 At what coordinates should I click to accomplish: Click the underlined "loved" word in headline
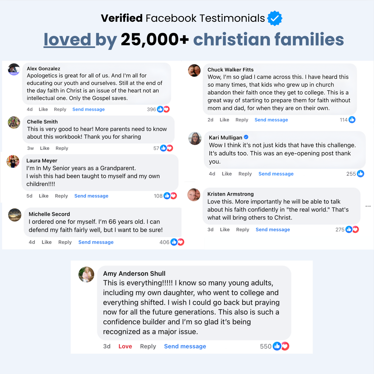click(67, 40)
